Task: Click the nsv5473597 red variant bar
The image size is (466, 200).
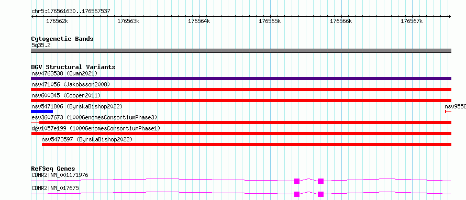Action: coord(247,145)
